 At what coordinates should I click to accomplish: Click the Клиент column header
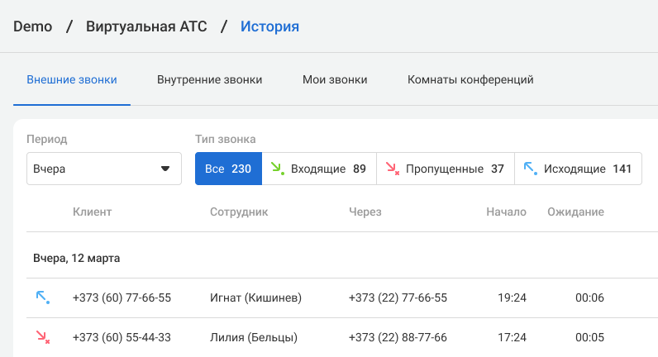tap(92, 212)
